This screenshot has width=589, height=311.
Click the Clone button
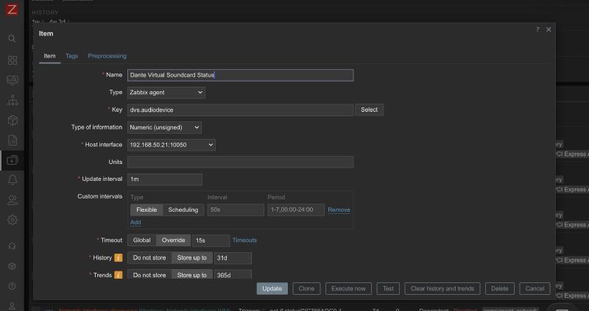[x=306, y=288]
